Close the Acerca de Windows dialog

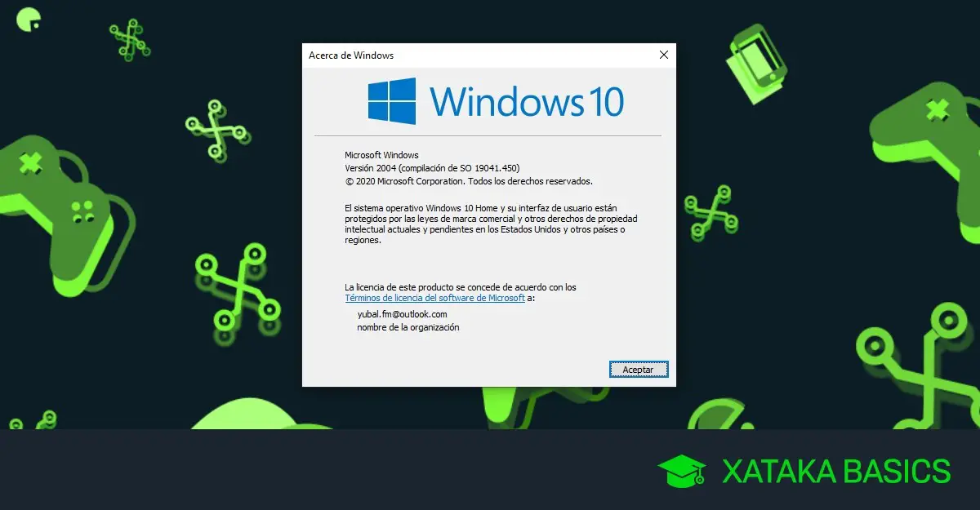(664, 55)
